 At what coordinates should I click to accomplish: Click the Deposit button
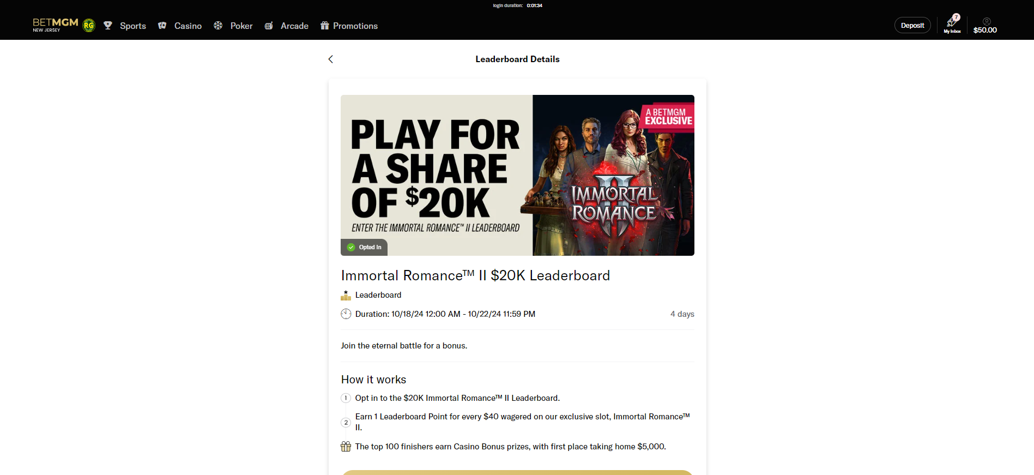(x=912, y=26)
